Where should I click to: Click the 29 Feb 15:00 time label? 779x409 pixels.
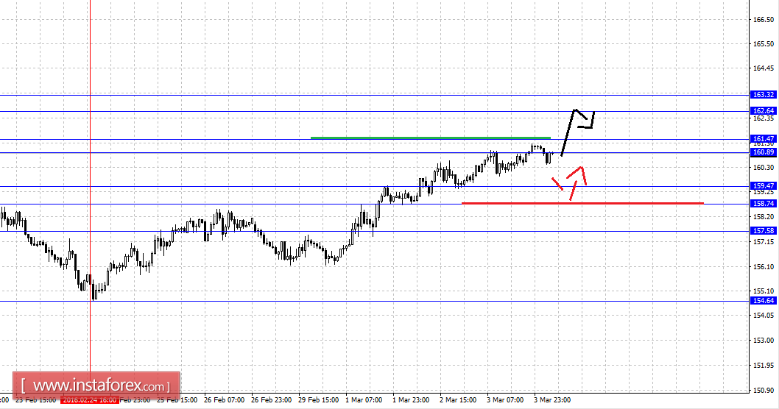319,400
